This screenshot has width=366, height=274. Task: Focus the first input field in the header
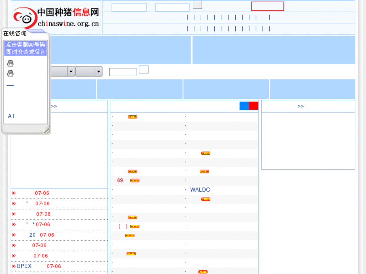(129, 7)
